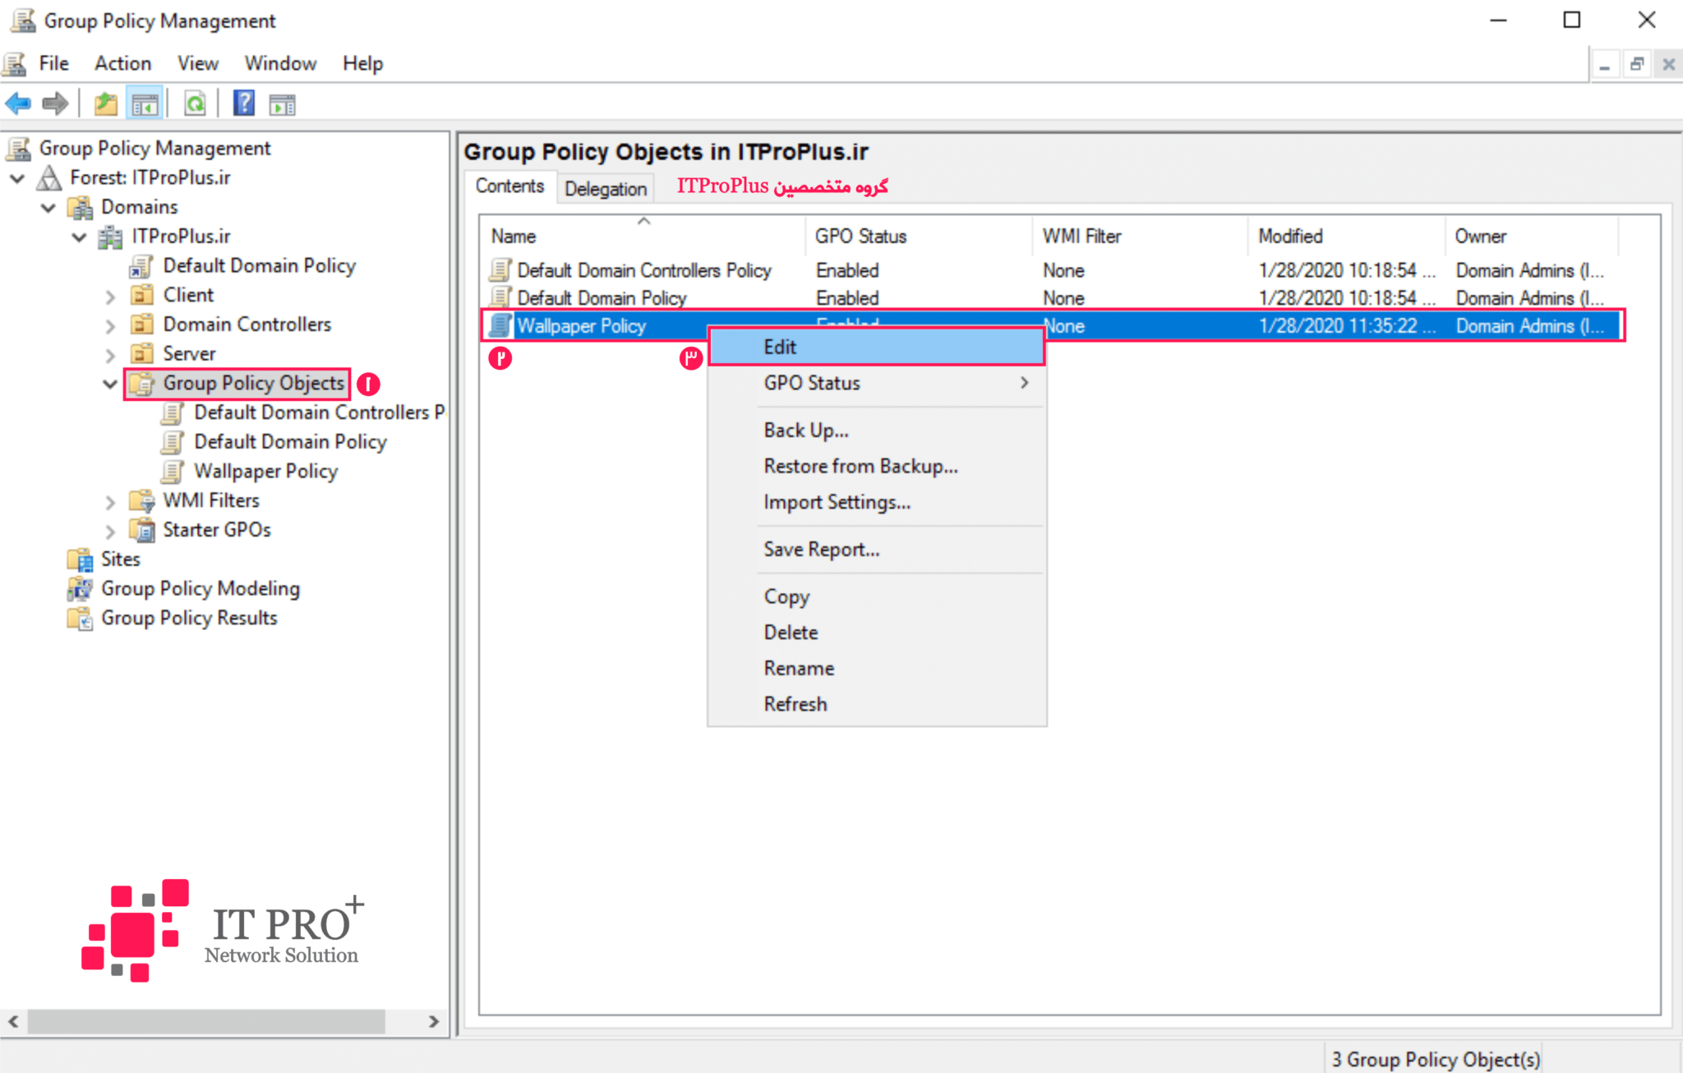Screen dimensions: 1683x1073
Task: Open help using the blue question mark icon
Action: pyautogui.click(x=243, y=103)
